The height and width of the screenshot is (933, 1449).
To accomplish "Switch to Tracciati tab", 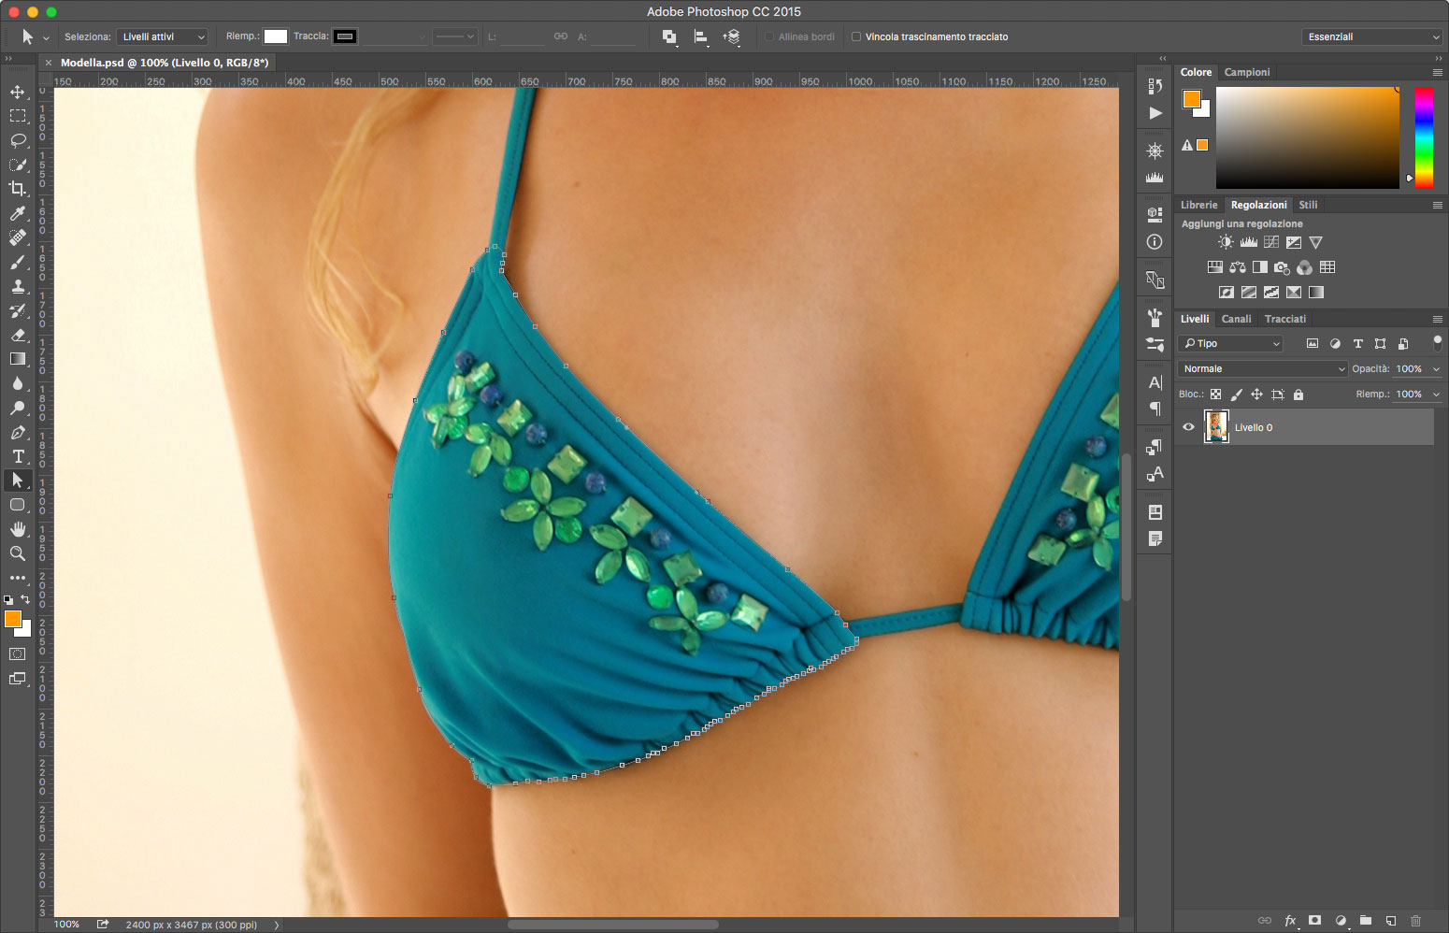I will pyautogui.click(x=1285, y=319).
